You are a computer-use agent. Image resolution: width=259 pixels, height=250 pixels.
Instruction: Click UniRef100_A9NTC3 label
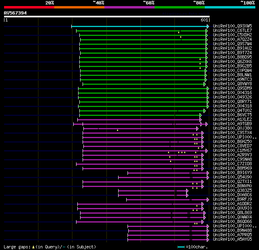coord(232,80)
